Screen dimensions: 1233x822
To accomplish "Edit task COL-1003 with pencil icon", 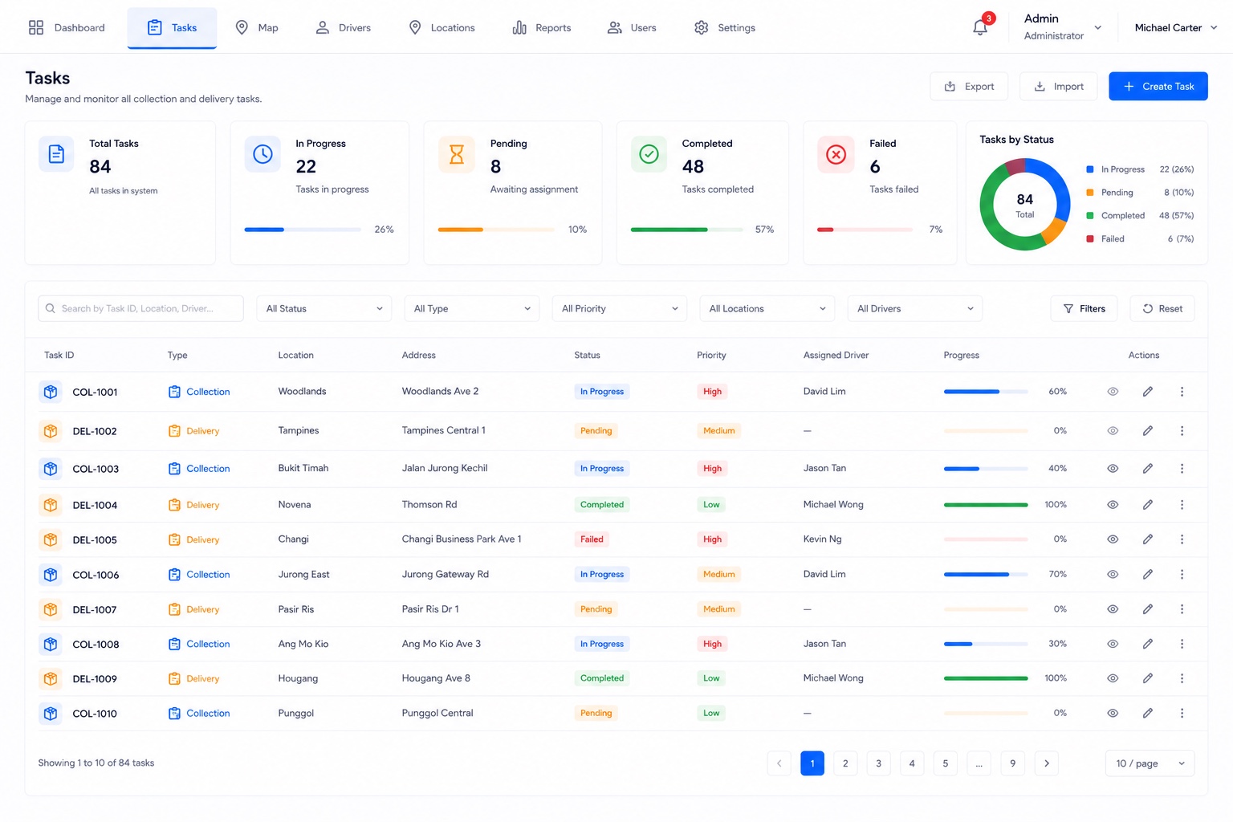I will click(1148, 469).
